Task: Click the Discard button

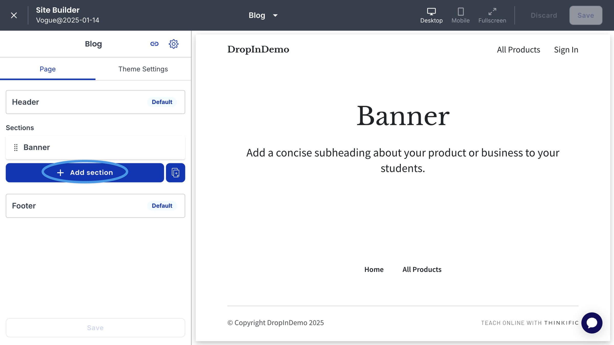Action: point(544,15)
